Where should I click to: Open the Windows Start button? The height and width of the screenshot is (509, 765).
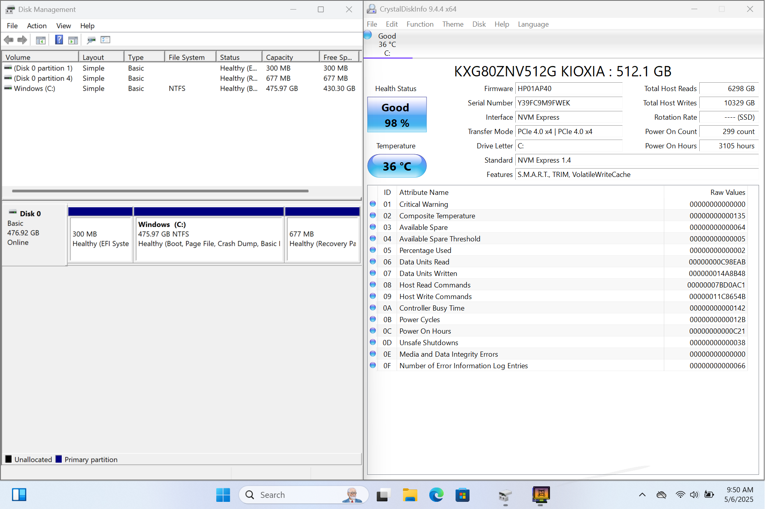223,495
